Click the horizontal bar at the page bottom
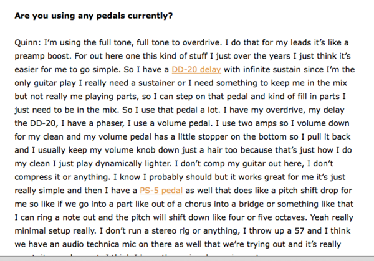374x261 pixels. (187, 259)
